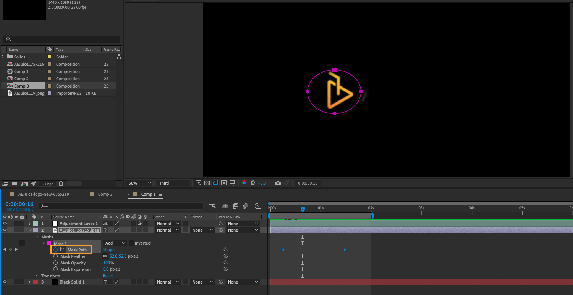Check the Inverted box for Mask 1
Screen dimensions: 573x295
pos(131,243)
